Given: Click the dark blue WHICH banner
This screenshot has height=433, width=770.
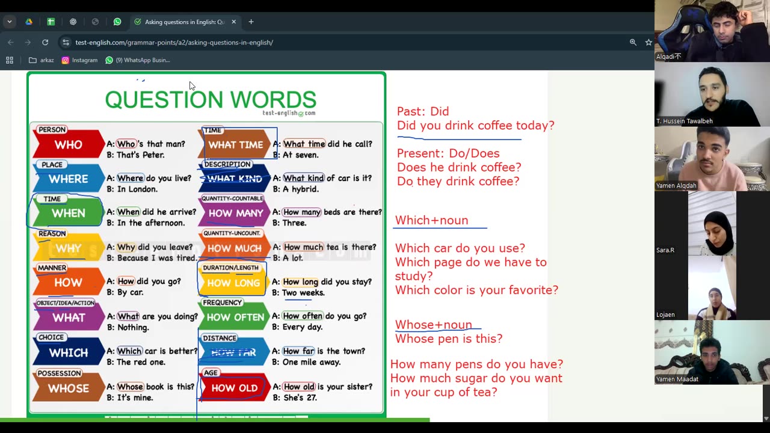Looking at the screenshot, I should pos(69,352).
